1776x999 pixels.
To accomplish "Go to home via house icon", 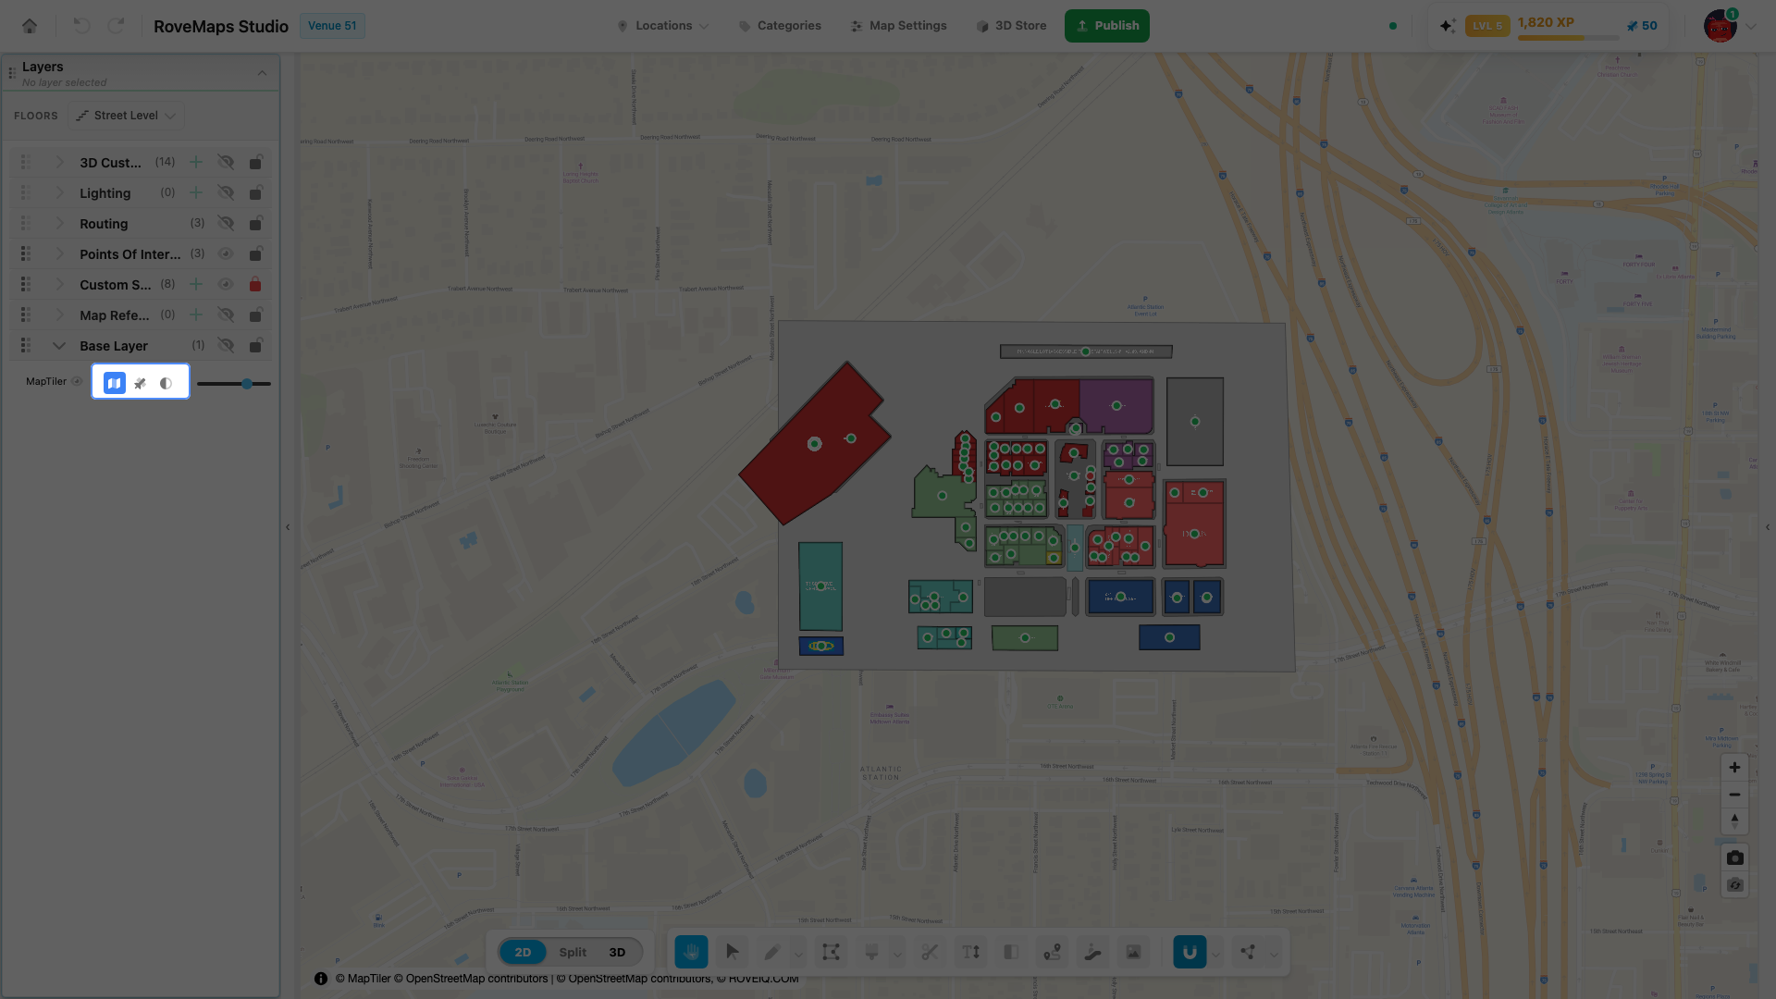I will coord(30,26).
